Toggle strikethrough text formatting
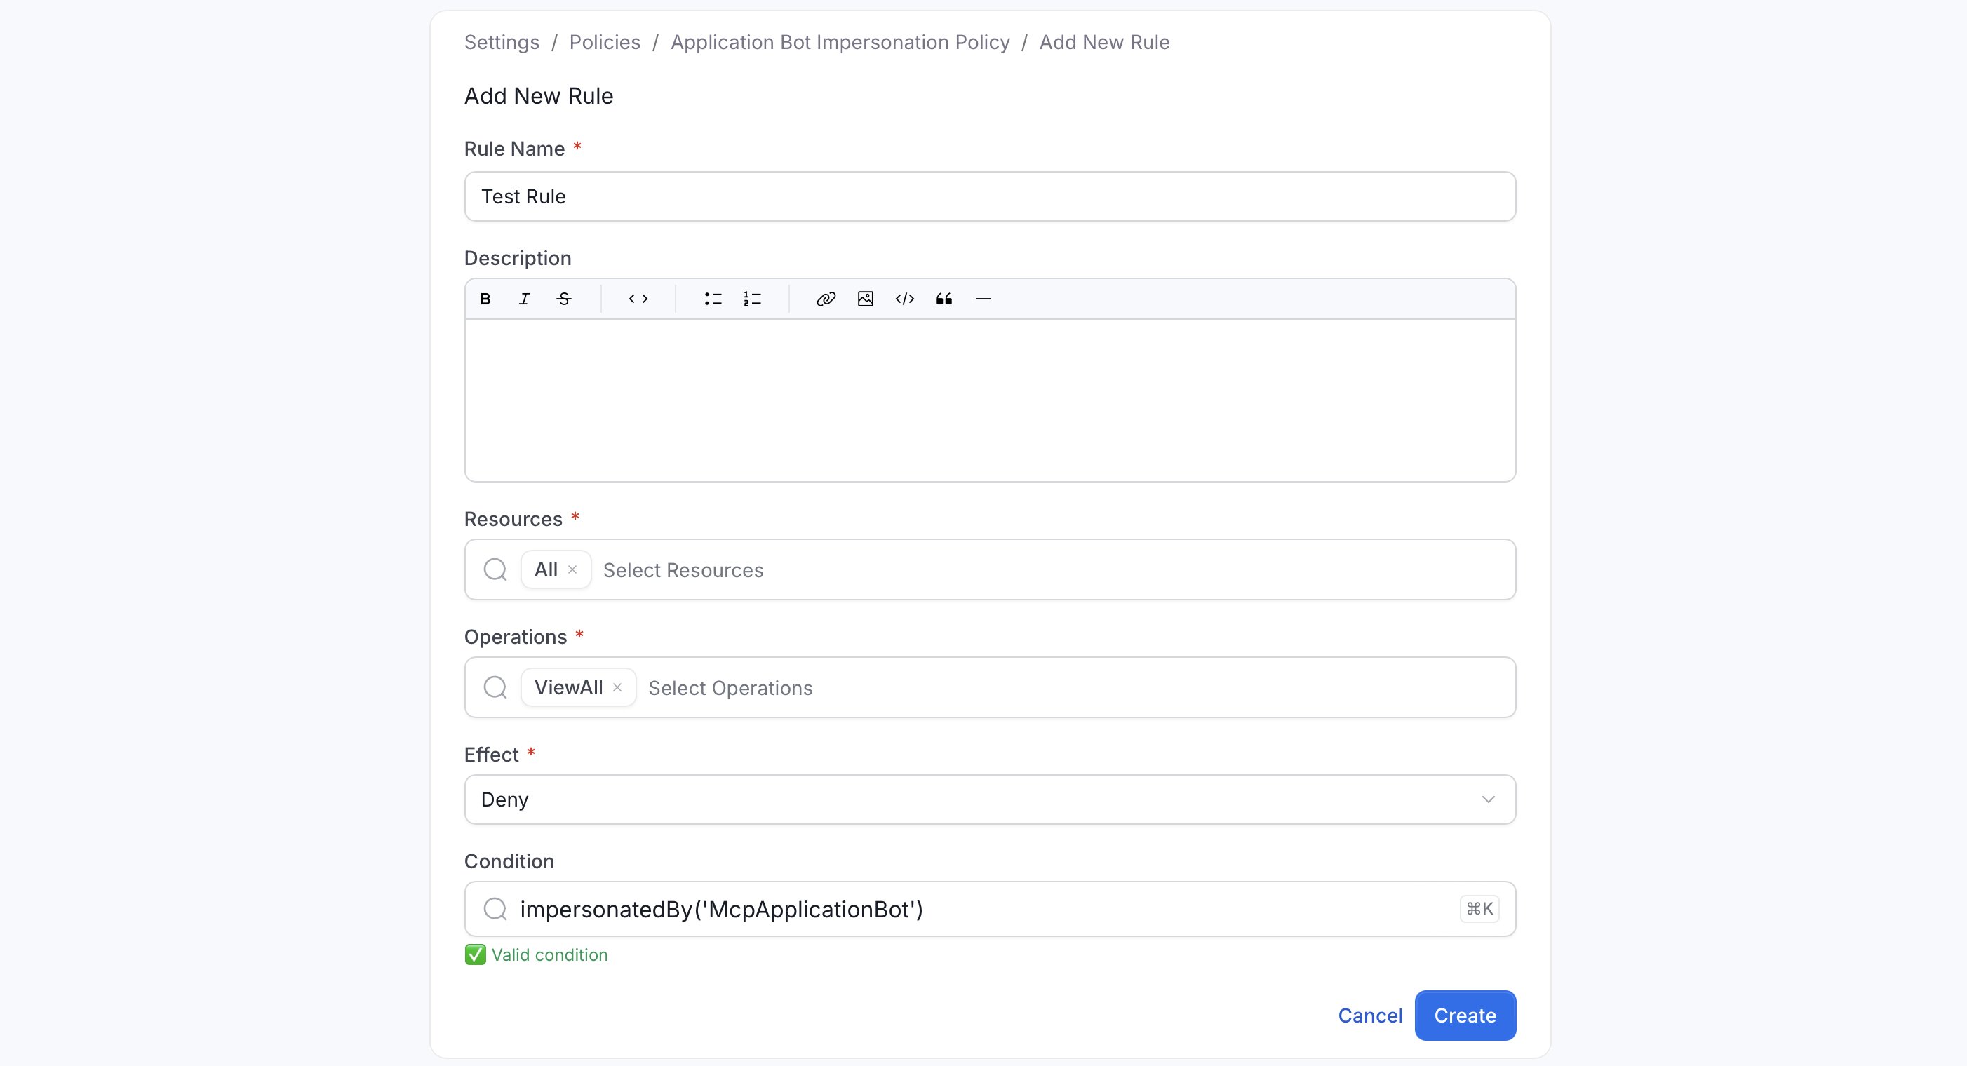The image size is (1967, 1066). coord(564,299)
